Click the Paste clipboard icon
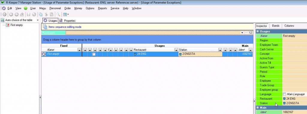This screenshot has height=114, width=307. (52, 14)
